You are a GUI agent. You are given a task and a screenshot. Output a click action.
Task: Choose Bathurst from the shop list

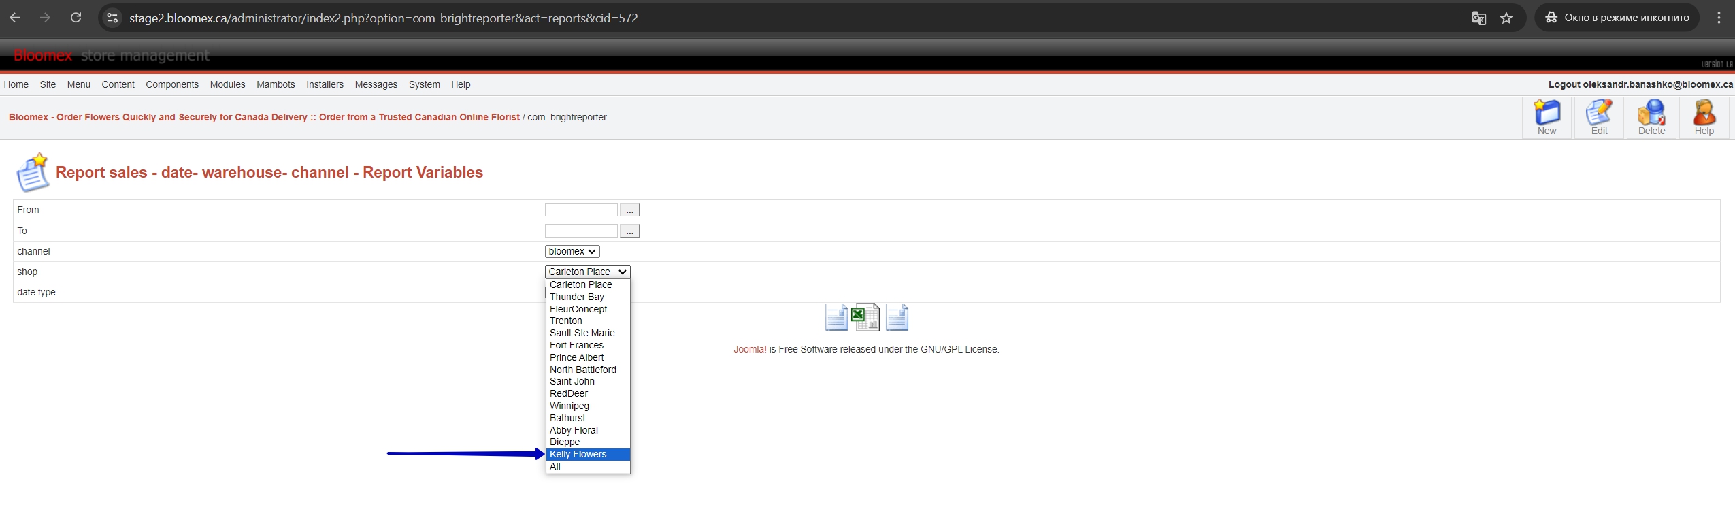588,418
